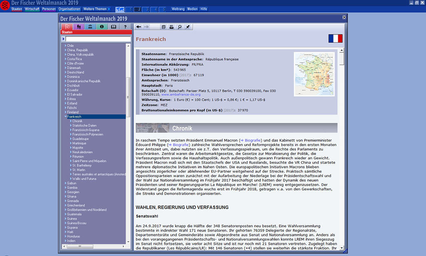
Task: Select Wallis und Futuna in the tree
Action: pyautogui.click(x=84, y=179)
